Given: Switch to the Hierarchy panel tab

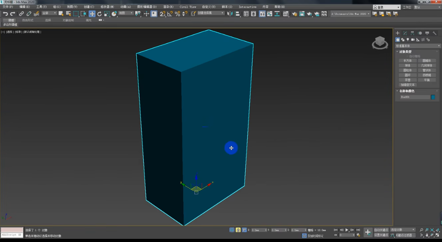Looking at the screenshot, I should pyautogui.click(x=413, y=33).
